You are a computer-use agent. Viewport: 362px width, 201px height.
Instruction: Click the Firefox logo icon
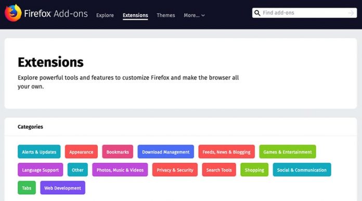point(13,13)
